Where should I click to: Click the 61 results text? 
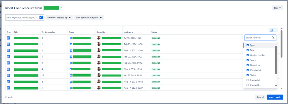point(9,97)
